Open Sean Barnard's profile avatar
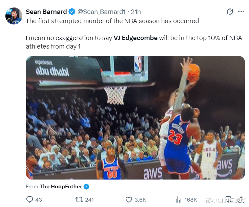249x207 pixels. [14, 16]
